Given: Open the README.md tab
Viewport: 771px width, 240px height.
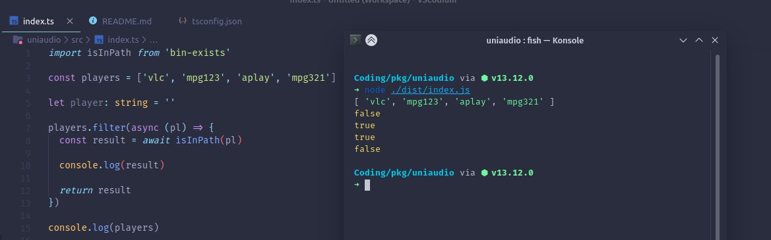Looking at the screenshot, I should (x=127, y=22).
